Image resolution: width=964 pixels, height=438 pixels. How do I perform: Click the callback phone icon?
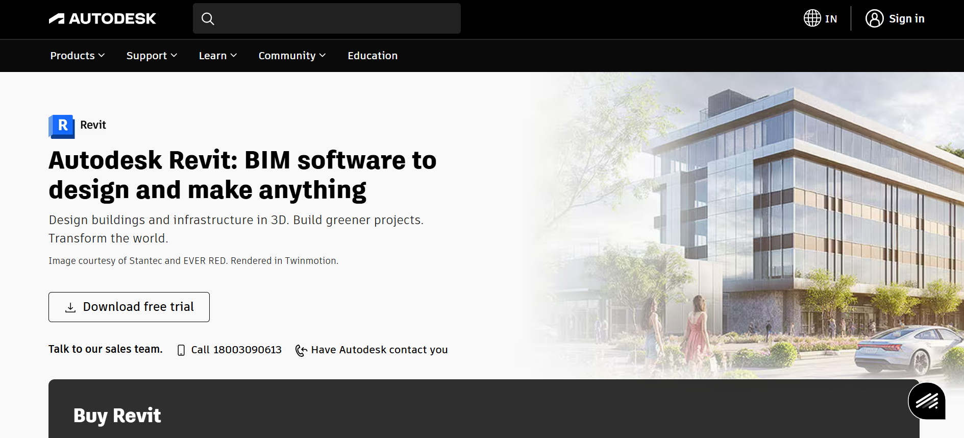pyautogui.click(x=301, y=350)
